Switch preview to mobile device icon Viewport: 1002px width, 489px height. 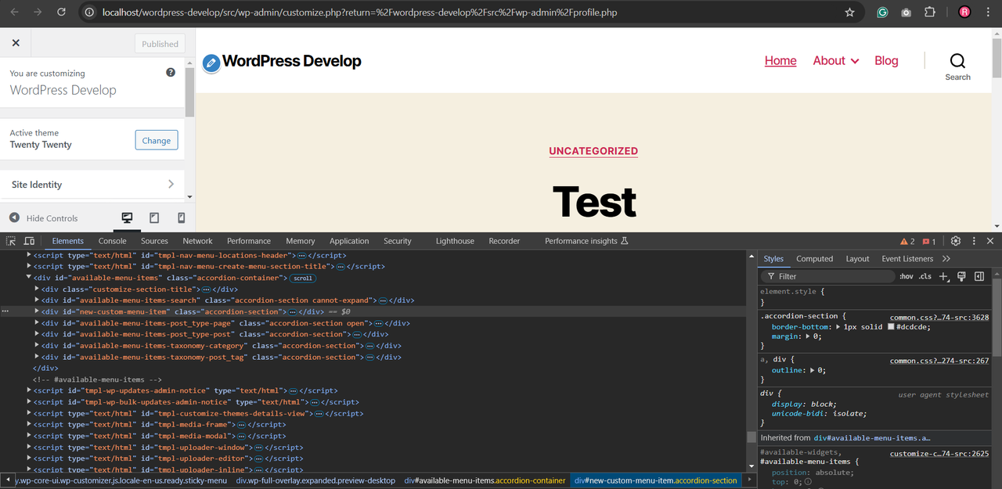pyautogui.click(x=182, y=218)
